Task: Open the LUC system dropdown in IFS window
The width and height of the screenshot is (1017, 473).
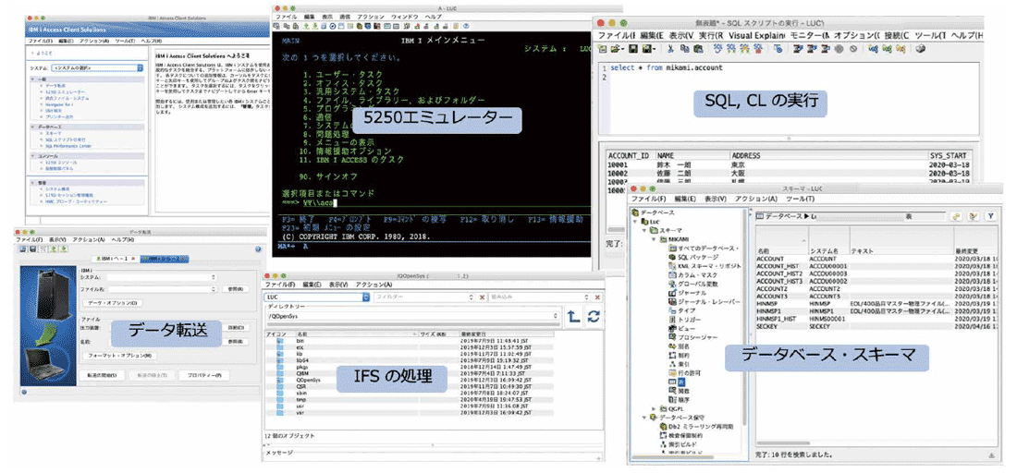Action: coord(366,297)
